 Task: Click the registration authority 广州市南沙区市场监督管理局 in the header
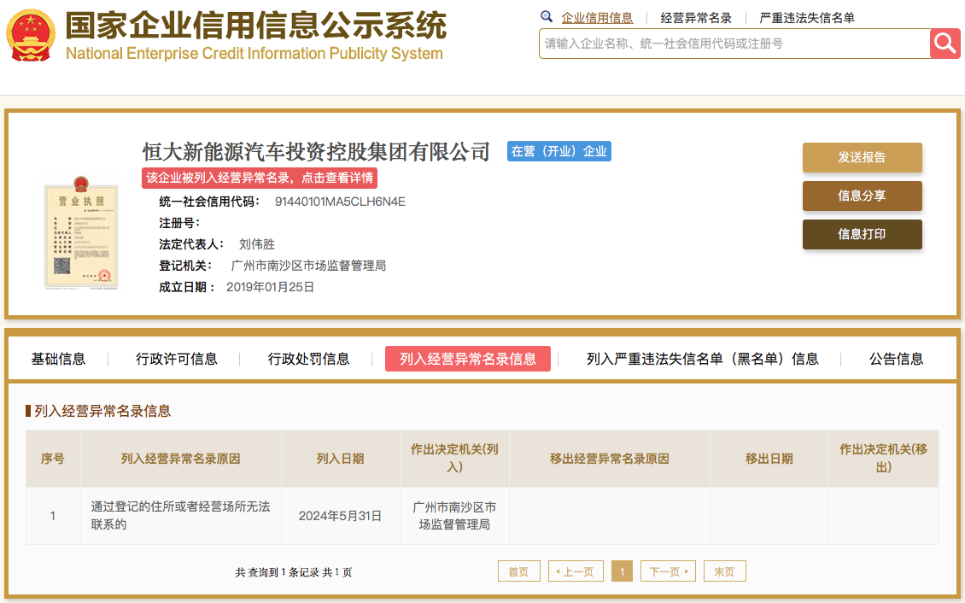308,266
